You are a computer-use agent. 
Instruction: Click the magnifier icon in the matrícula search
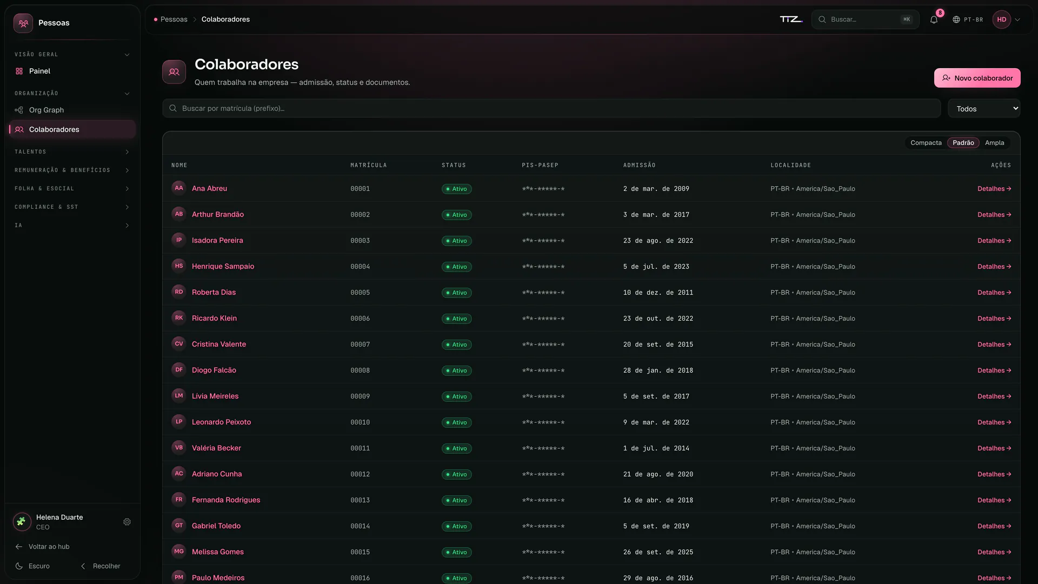[x=173, y=109]
